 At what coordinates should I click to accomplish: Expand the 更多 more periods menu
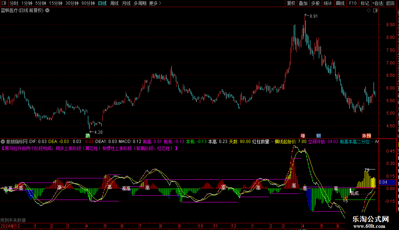[155, 3]
